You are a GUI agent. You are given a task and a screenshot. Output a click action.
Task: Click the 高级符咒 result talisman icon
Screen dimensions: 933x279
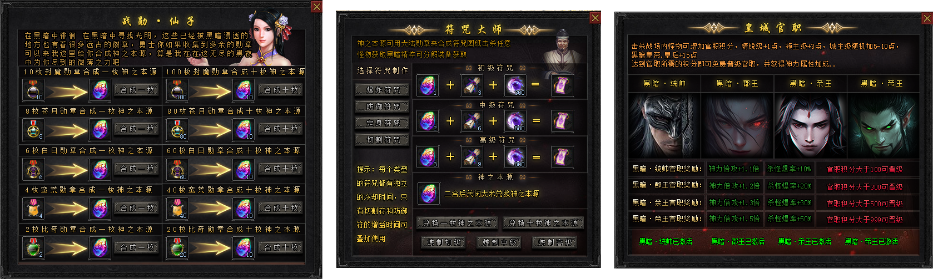tap(561, 157)
